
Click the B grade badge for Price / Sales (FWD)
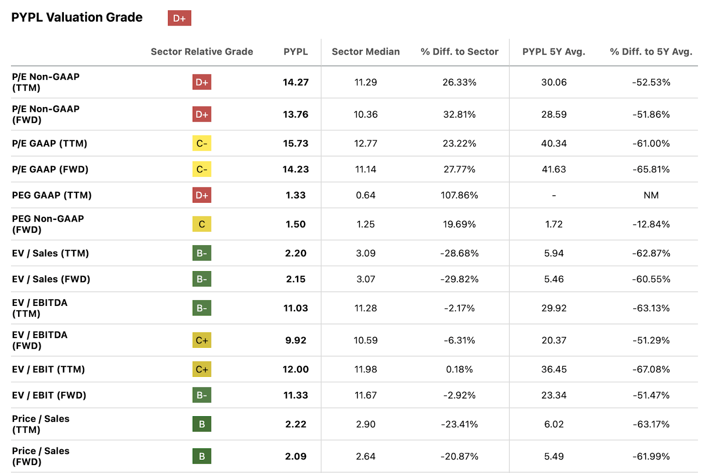(x=202, y=456)
